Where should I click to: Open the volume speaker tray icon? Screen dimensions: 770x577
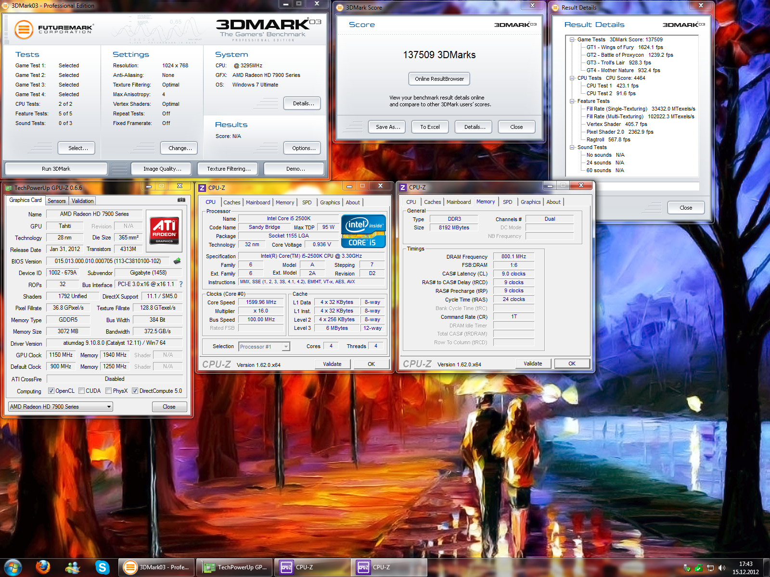722,568
